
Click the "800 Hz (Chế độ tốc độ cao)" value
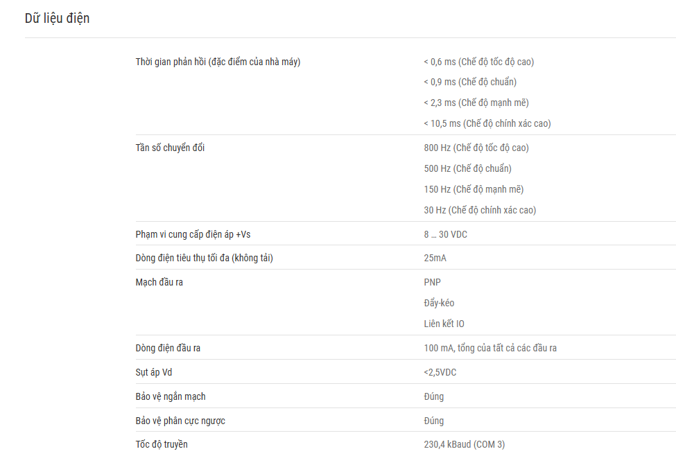tap(476, 148)
